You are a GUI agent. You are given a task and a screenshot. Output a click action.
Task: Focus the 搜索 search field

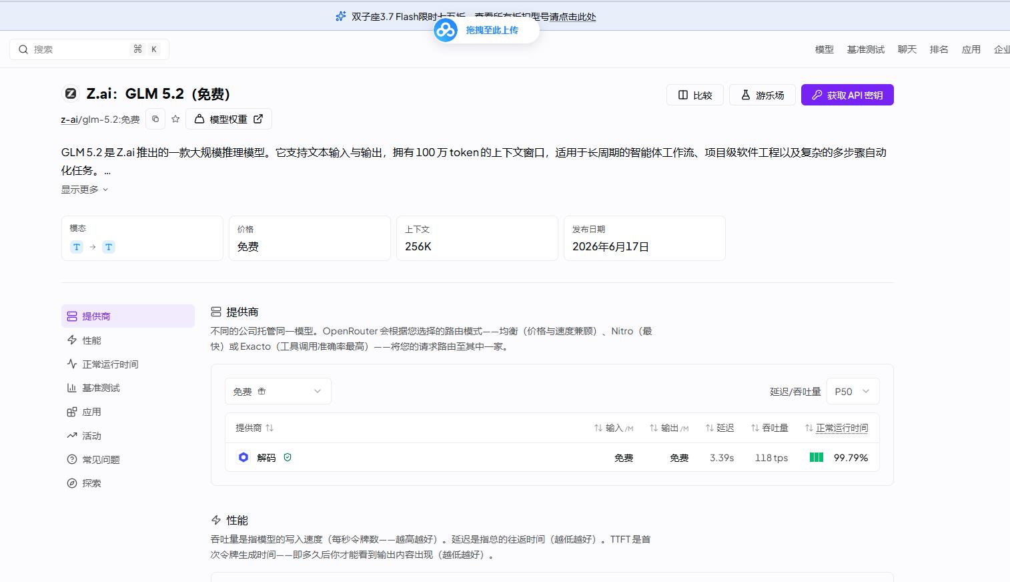point(89,49)
